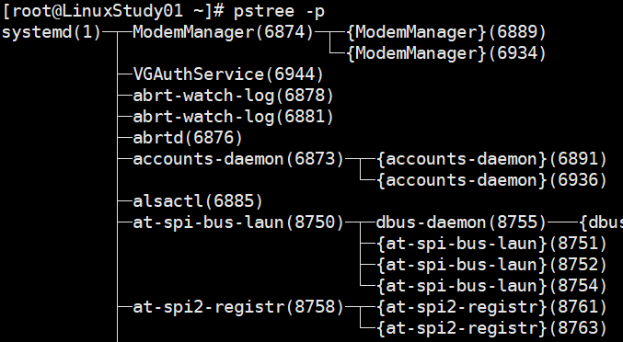This screenshot has height=342, width=623.
Task: Click VGAuthService(6944) process
Action: point(228,74)
